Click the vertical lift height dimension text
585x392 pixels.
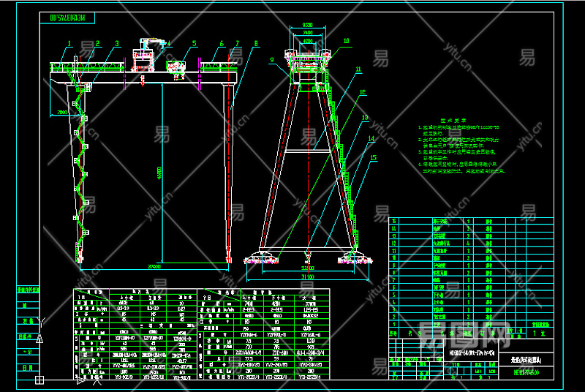tap(159, 175)
